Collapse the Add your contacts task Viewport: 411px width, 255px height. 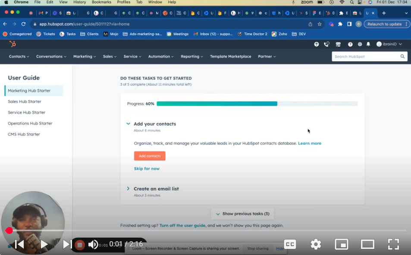(x=128, y=124)
